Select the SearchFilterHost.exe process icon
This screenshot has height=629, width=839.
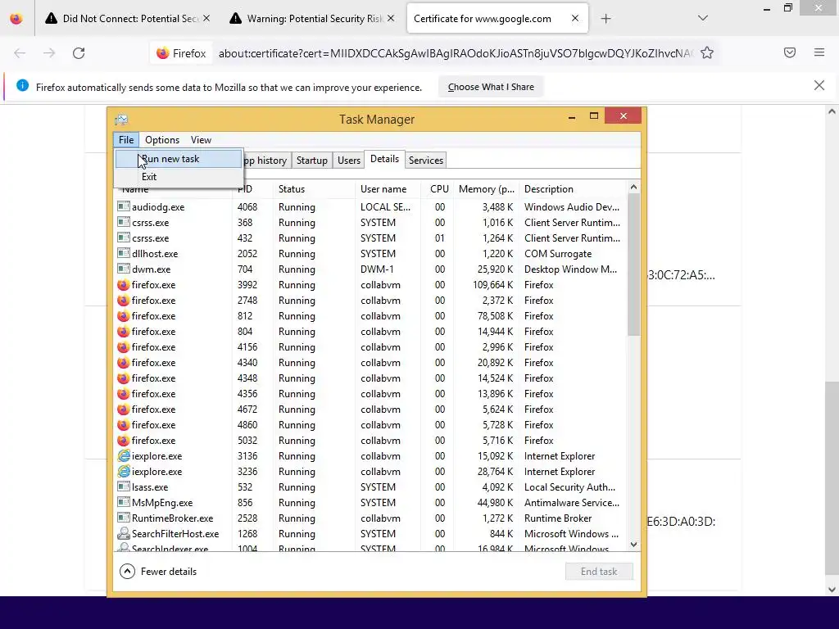coord(124,533)
